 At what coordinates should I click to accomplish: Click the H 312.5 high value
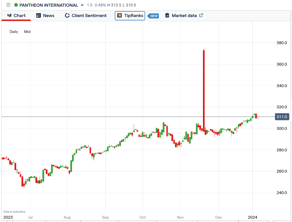(114, 5)
